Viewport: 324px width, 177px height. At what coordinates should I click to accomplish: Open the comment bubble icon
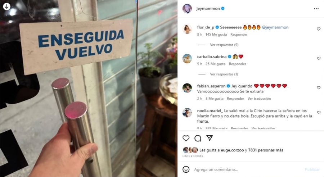(198, 138)
